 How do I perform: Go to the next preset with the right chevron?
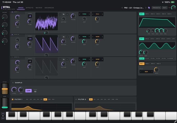[146, 8]
